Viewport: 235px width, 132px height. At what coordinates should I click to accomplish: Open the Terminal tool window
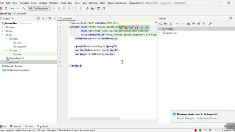(16, 126)
